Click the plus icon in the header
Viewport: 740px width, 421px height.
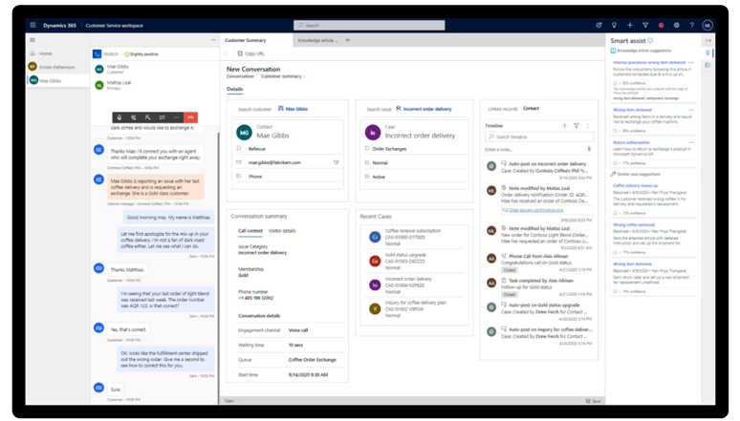[629, 25]
